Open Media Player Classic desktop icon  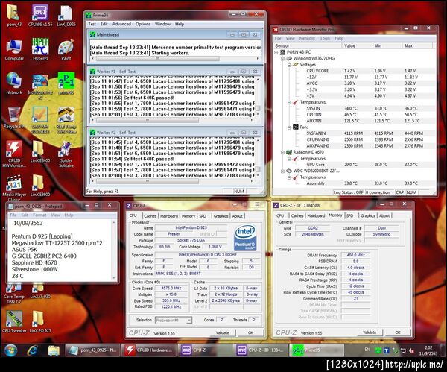14,188
